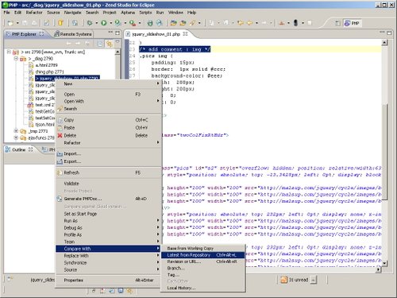This screenshot has height=298, width=397.
Task: Select Set as Start Page
Action: [x=109, y=214]
